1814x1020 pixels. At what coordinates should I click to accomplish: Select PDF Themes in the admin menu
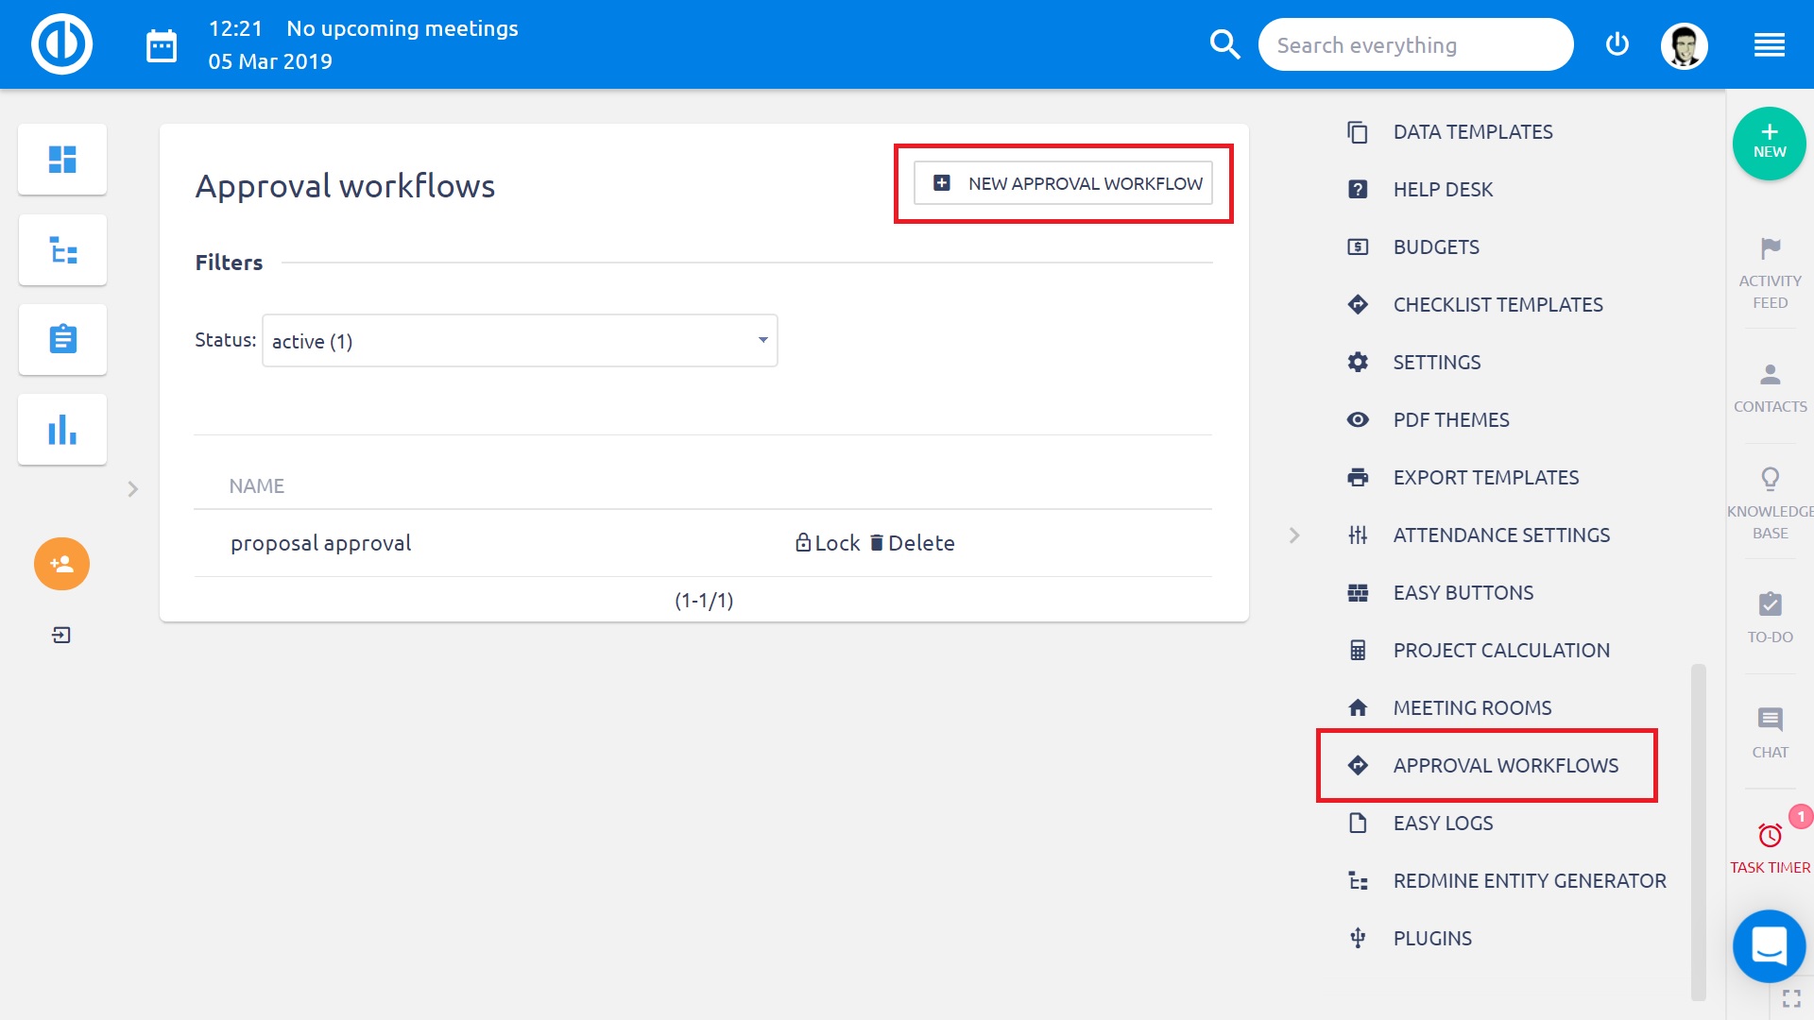(1450, 419)
